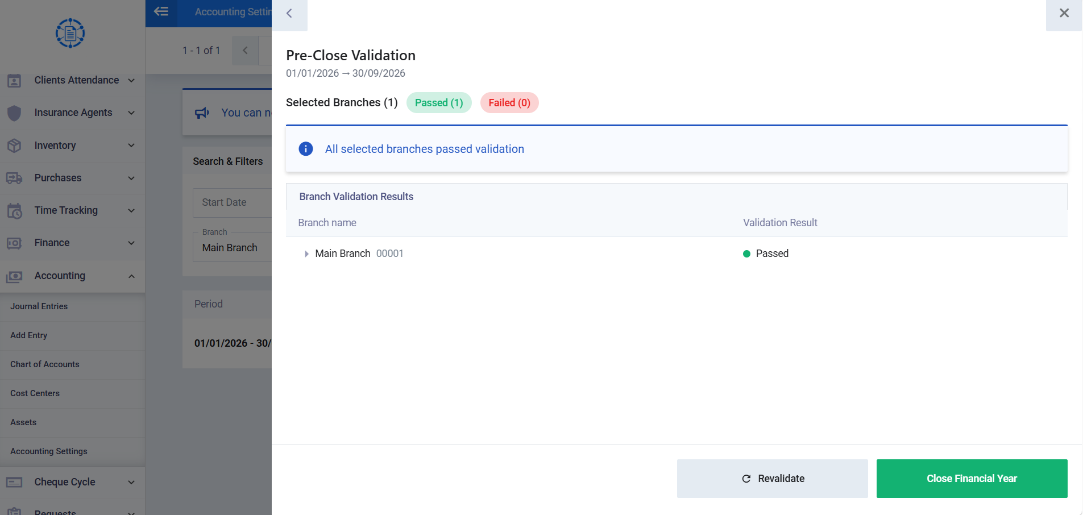The height and width of the screenshot is (515, 1083).
Task: Expand the Main Branch row
Action: (x=306, y=254)
